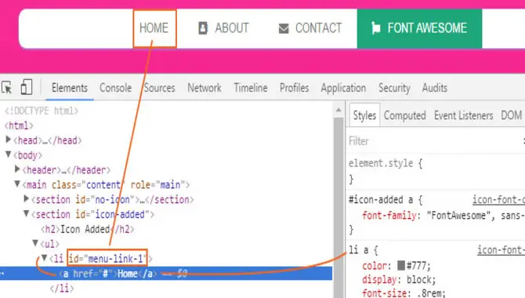The height and width of the screenshot is (298, 525).
Task: Open the Computed styles tab
Action: click(405, 115)
